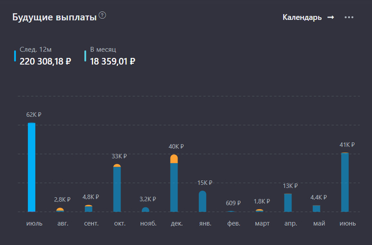
Task: Select the апр. bar with 13K ₽
Action: [x=288, y=202]
